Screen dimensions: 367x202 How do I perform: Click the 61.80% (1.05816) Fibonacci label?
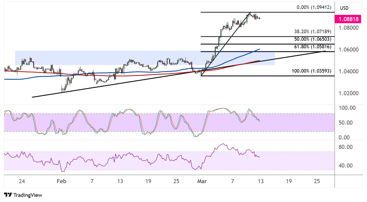313,47
